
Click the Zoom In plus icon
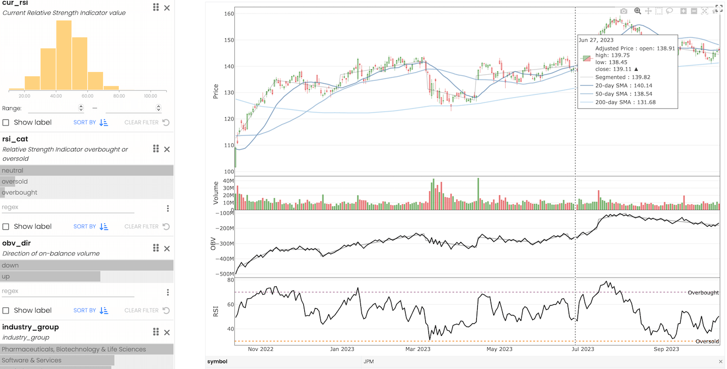coord(683,11)
